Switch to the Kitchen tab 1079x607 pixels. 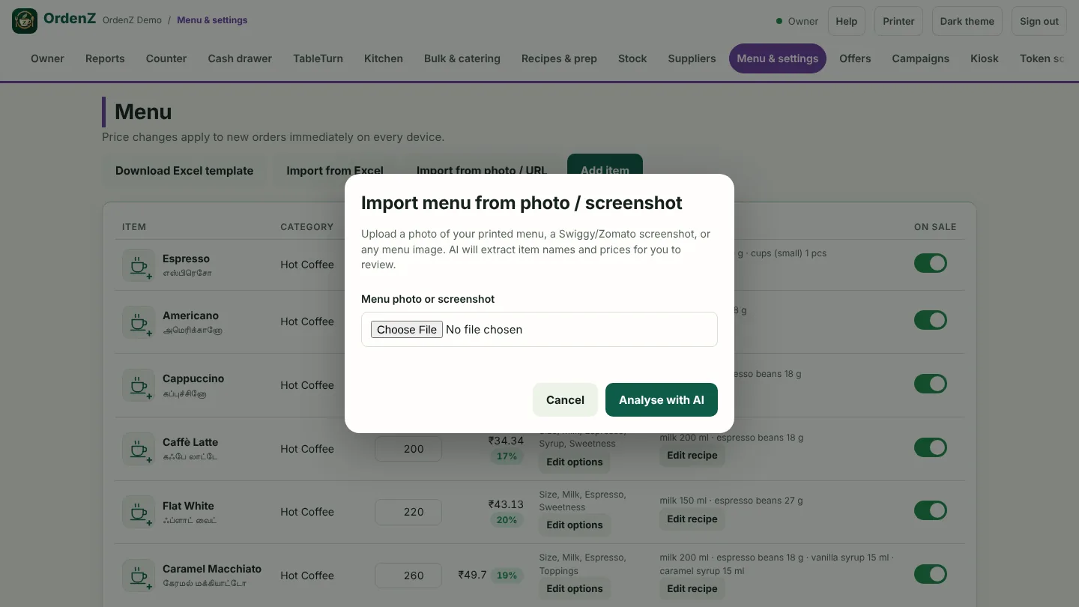[x=384, y=58]
